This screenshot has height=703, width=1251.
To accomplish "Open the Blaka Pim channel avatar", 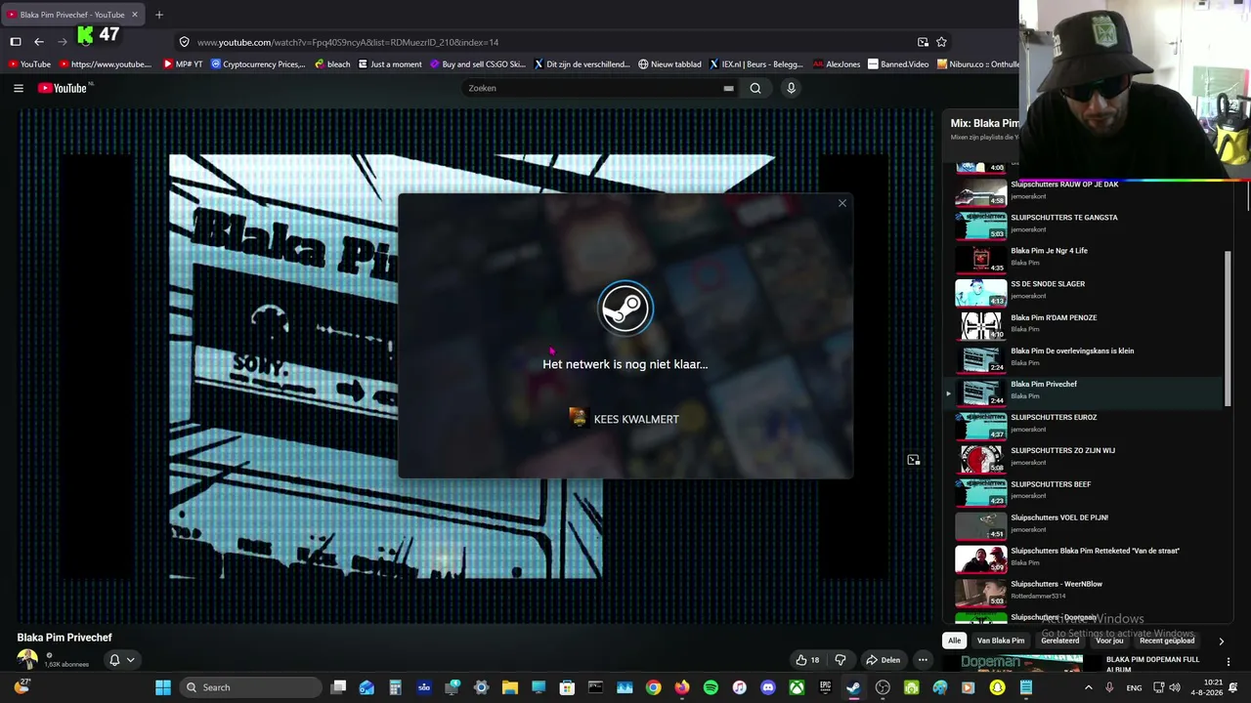I will [27, 660].
